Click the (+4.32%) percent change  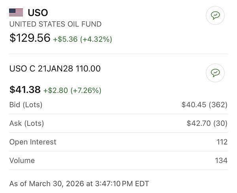(x=96, y=39)
